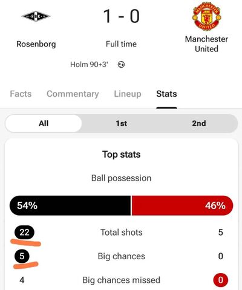Tap the 22 total shots badge
This screenshot has width=242, height=290.
point(24,233)
